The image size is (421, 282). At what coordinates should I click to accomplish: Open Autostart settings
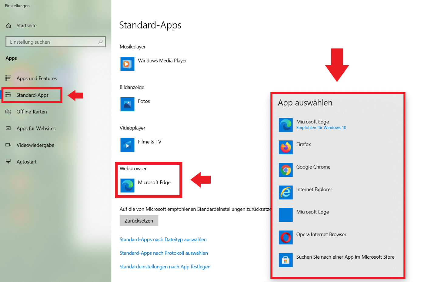(x=26, y=162)
